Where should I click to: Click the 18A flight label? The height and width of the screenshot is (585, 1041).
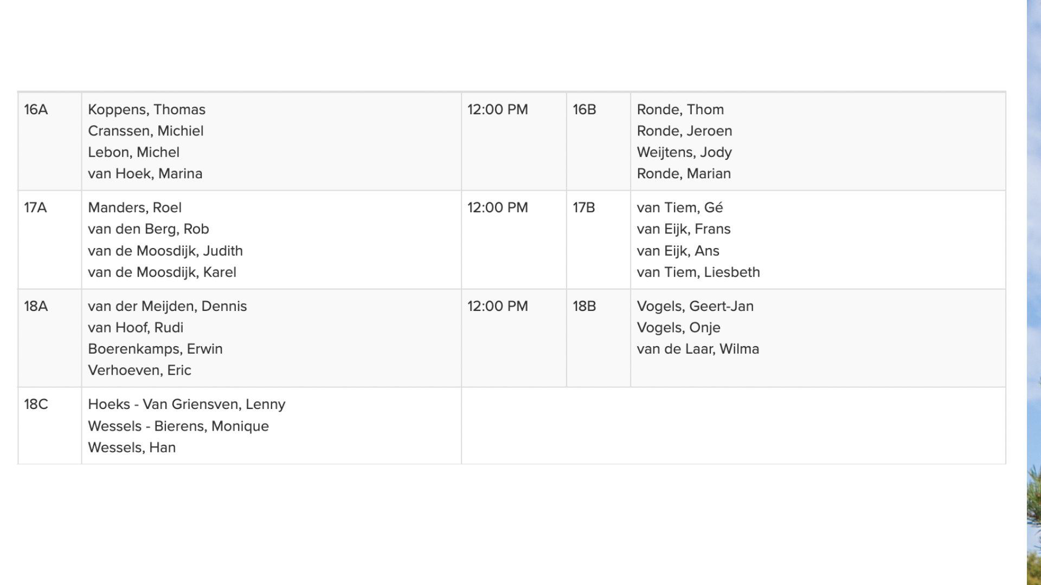tap(36, 306)
